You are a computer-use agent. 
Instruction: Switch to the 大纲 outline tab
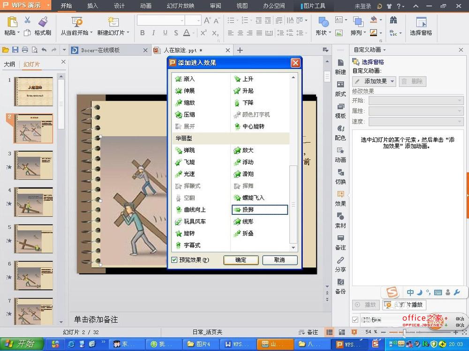point(9,65)
